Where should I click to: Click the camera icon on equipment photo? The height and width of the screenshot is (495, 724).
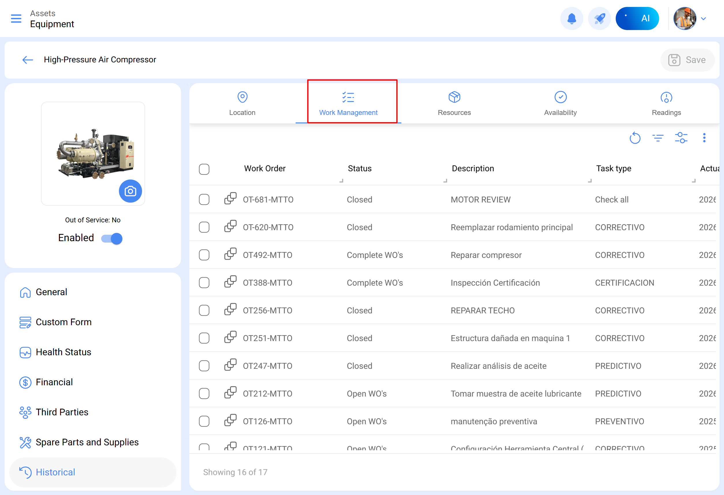[x=130, y=191]
